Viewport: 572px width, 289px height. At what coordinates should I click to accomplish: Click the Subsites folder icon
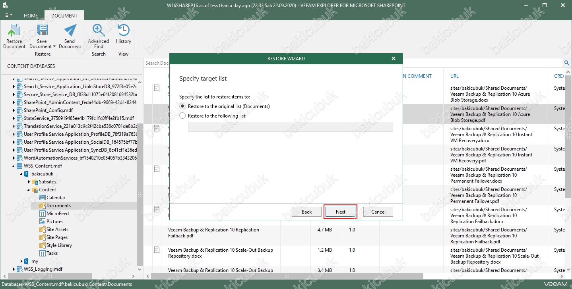tap(35, 182)
